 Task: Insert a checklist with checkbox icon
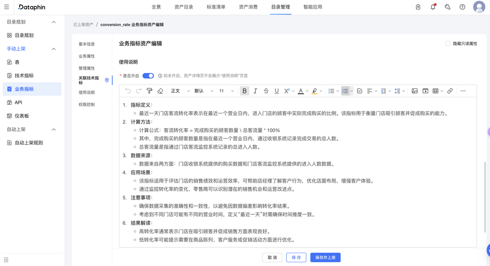point(360,91)
